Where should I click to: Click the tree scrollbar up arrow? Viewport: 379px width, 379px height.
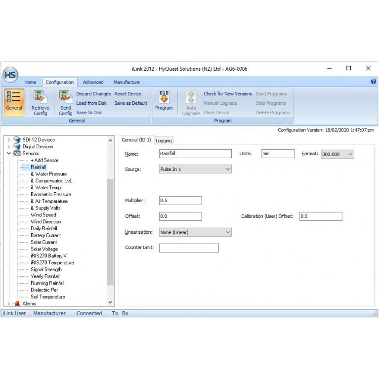(110, 140)
